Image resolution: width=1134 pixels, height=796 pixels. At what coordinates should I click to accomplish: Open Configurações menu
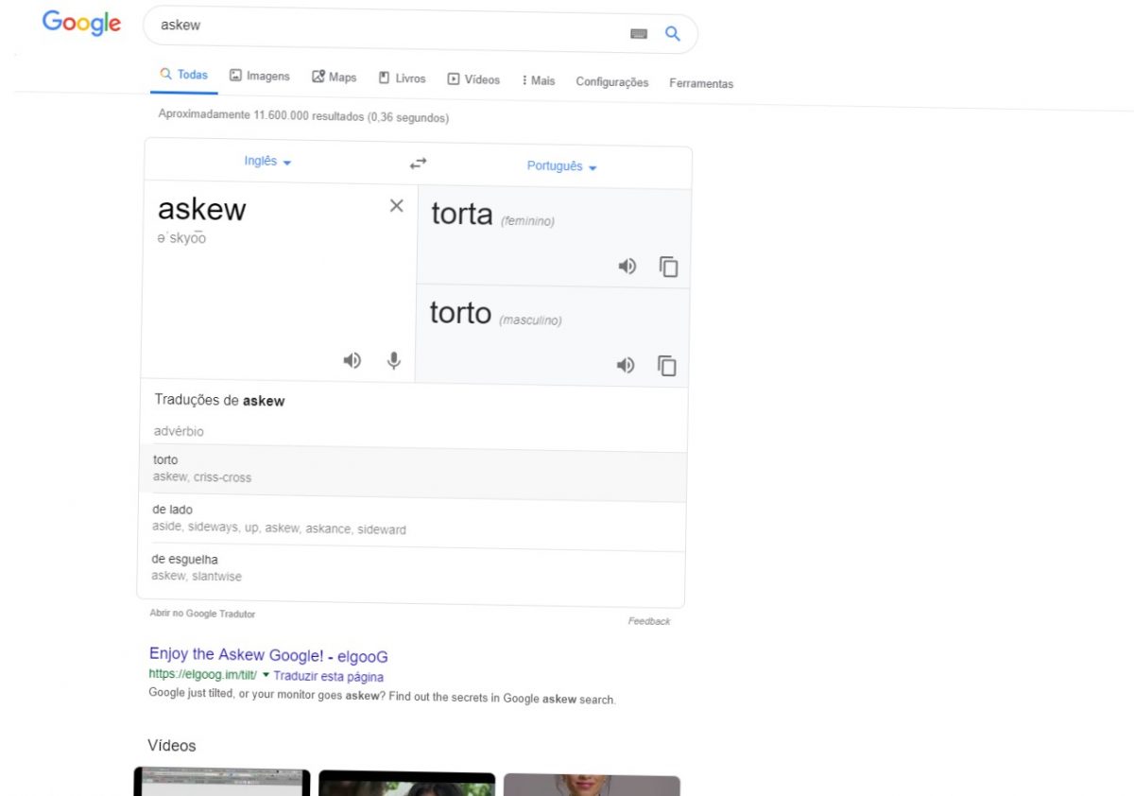click(612, 82)
